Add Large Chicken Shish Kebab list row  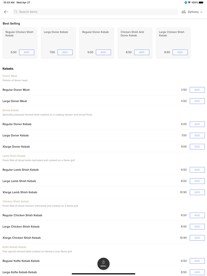pyautogui.click(x=197, y=227)
